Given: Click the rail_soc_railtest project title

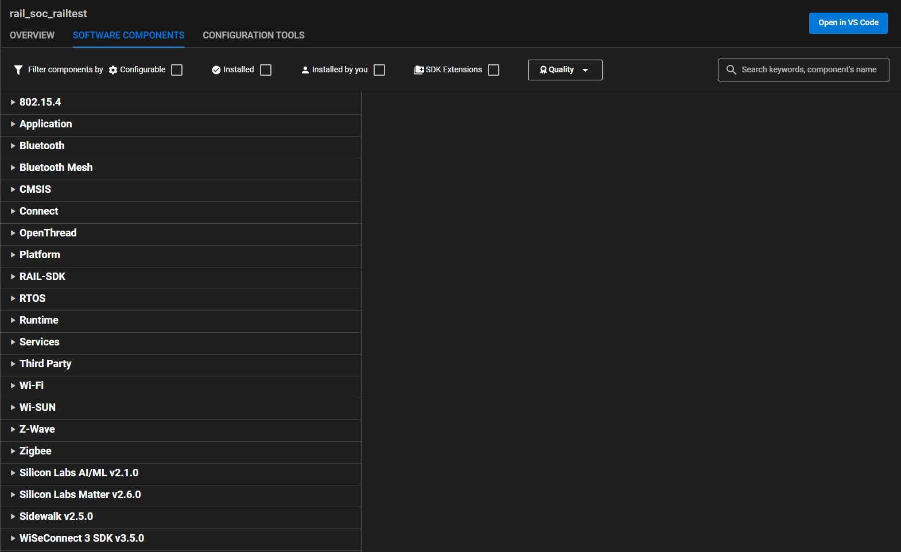Looking at the screenshot, I should tap(48, 14).
